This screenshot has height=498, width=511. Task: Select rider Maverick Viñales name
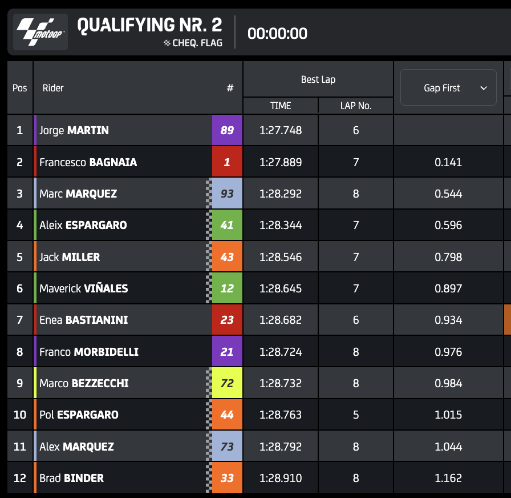tap(83, 288)
